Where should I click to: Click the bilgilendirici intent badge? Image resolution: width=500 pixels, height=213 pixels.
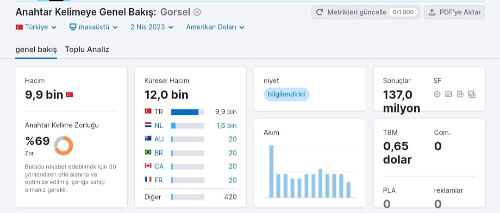[x=287, y=94]
